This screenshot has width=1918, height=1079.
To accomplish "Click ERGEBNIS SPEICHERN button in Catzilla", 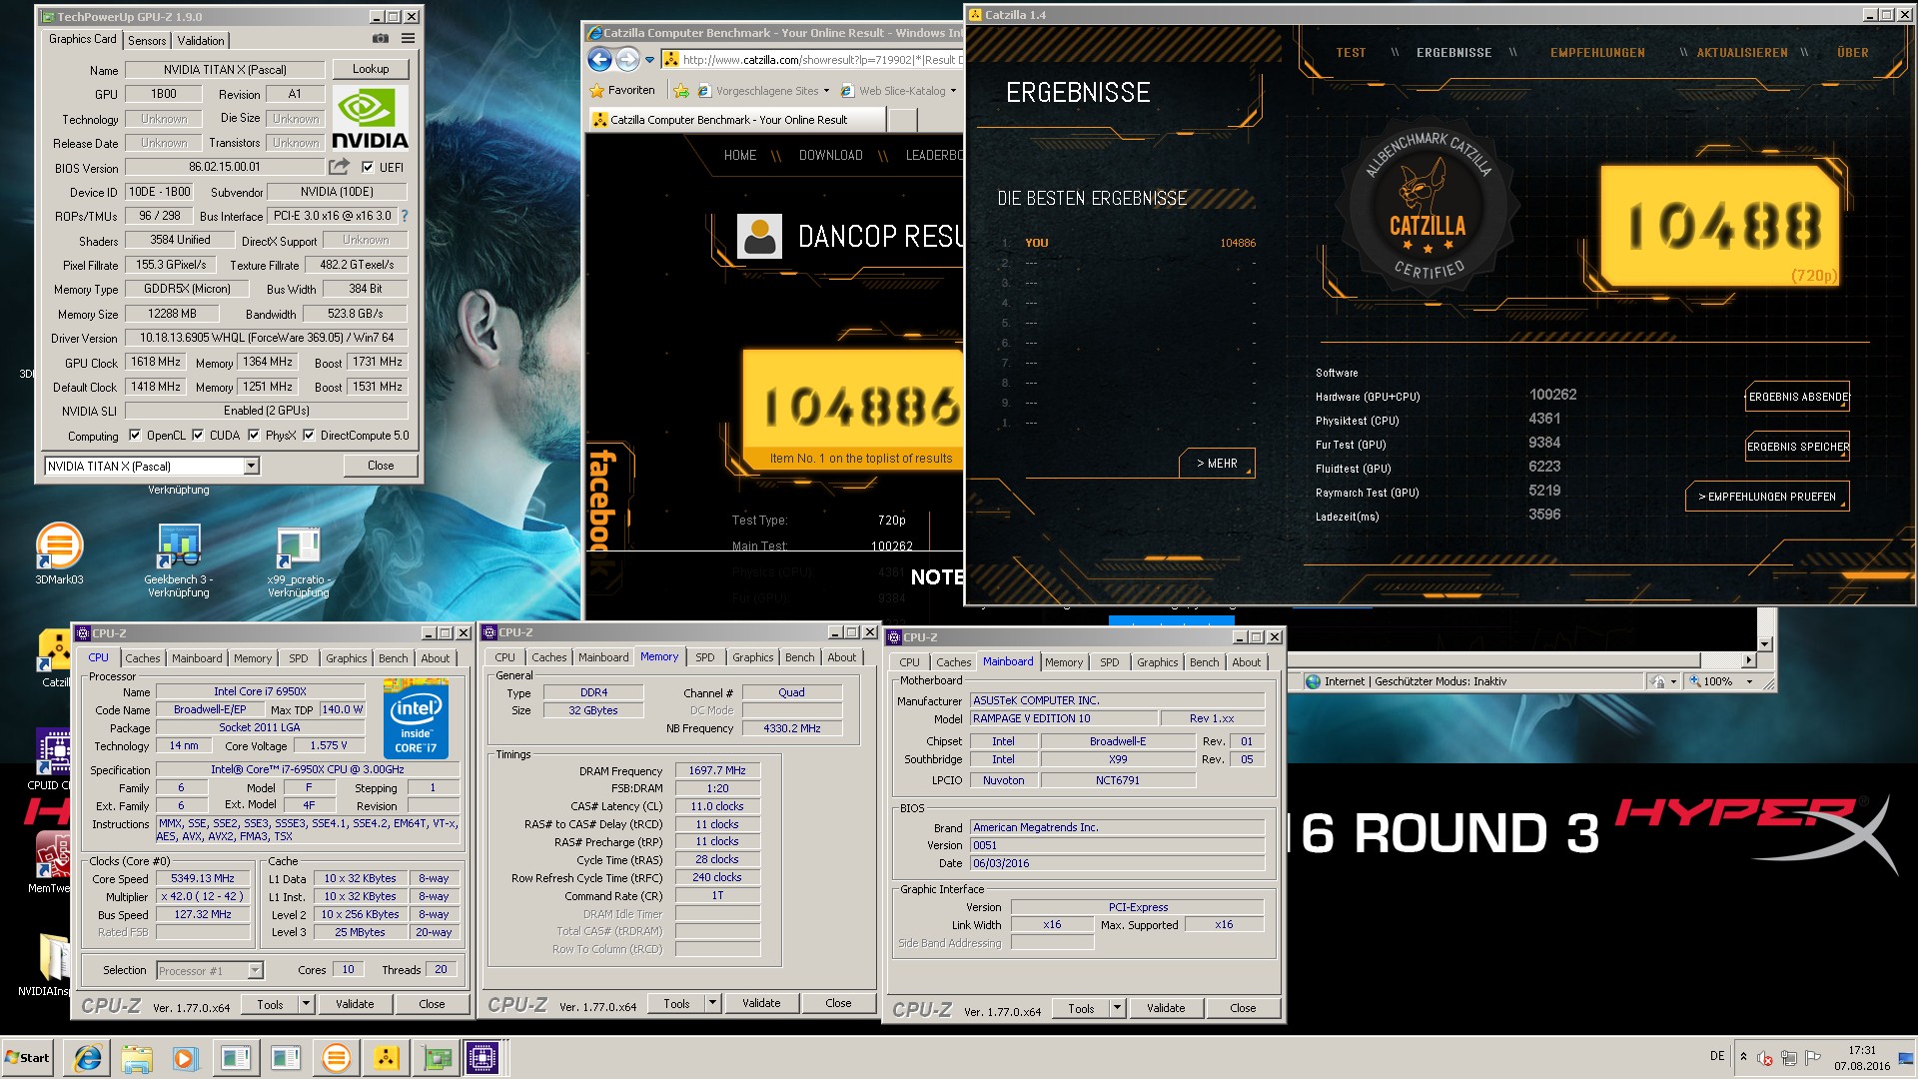I will (x=1798, y=447).
